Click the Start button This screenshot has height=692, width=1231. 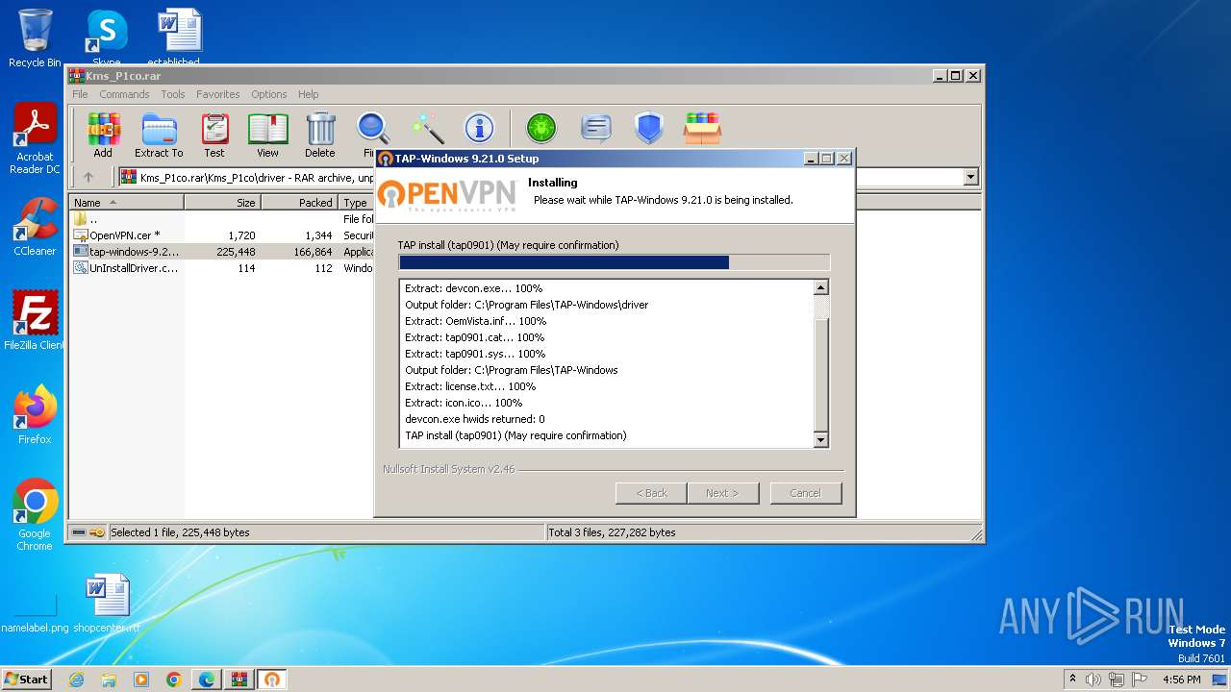(x=26, y=680)
